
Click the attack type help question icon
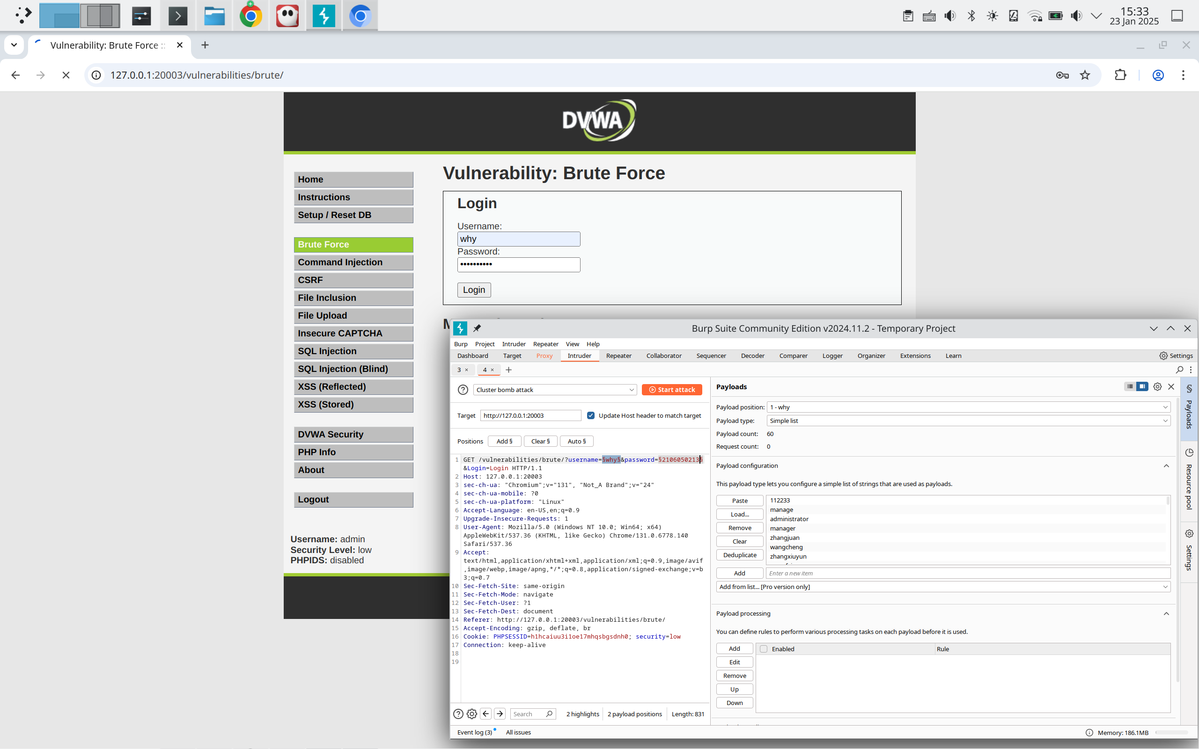coord(463,390)
